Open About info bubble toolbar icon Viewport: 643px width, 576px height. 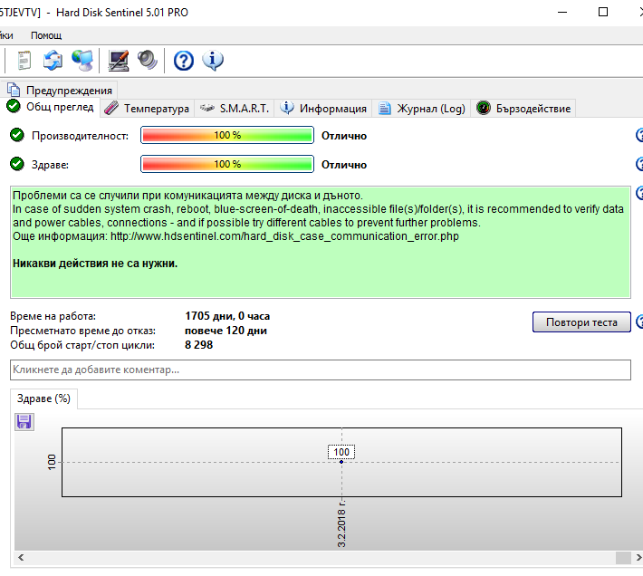pos(213,61)
